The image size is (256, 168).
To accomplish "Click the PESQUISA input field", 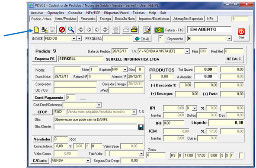I will (117, 39).
